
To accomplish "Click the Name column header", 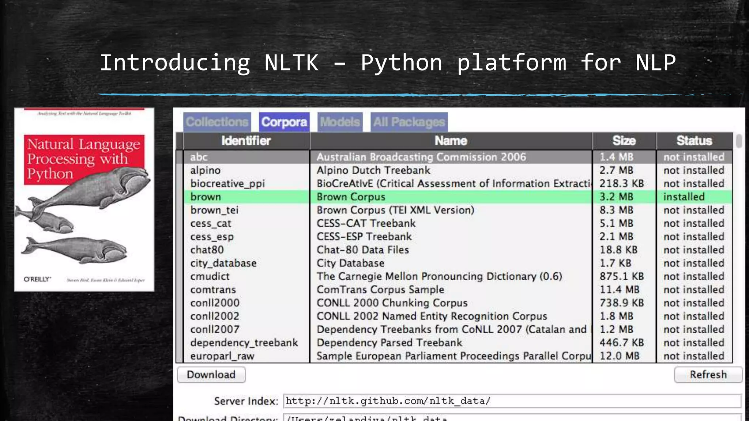I will (451, 141).
